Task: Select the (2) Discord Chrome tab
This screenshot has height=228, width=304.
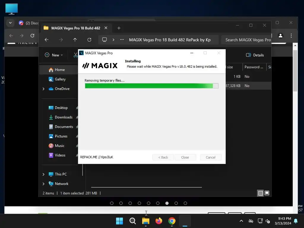Action: pyautogui.click(x=29, y=23)
